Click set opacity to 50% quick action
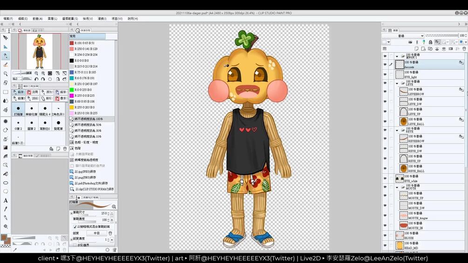Image resolution: width=468 pixels, height=263 pixels. [x=92, y=125]
